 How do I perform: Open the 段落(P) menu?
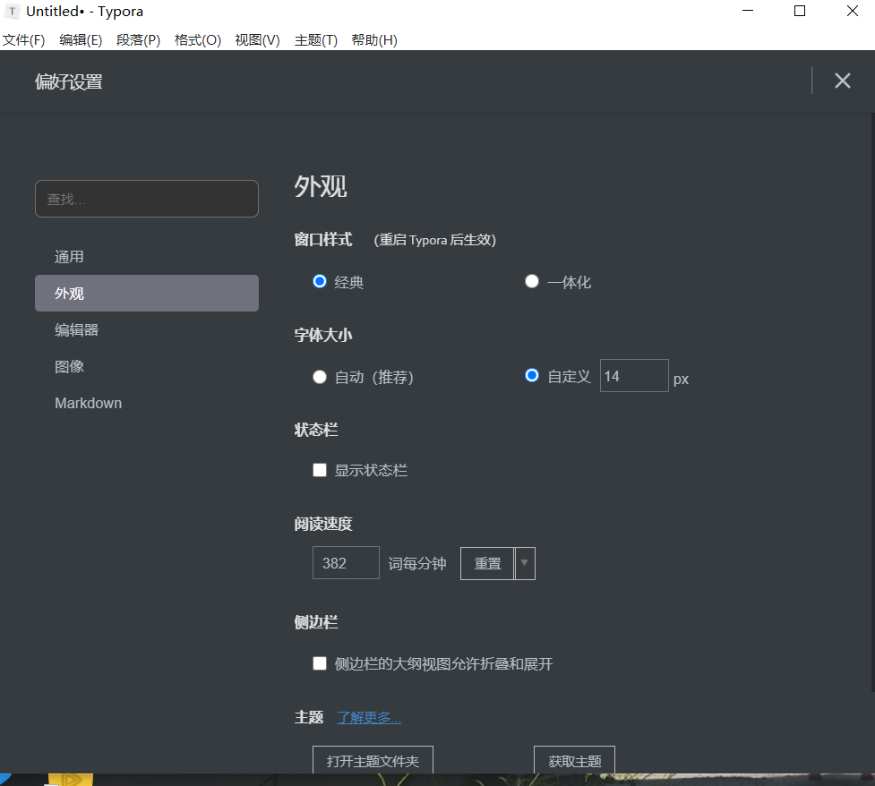[139, 40]
